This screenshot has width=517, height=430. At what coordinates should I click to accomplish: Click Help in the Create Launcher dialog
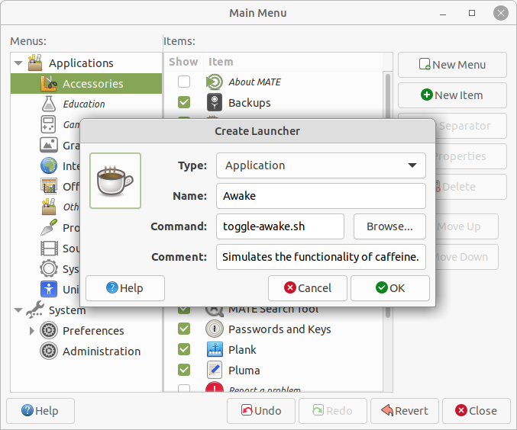tap(125, 288)
